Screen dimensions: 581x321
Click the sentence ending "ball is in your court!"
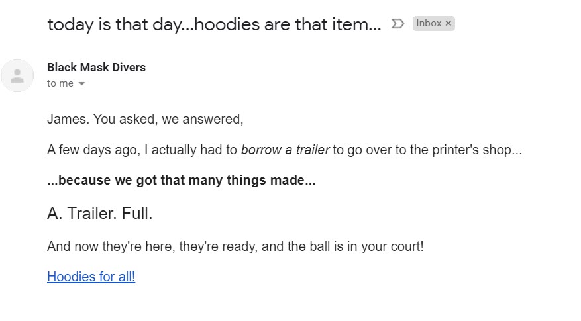pos(235,246)
